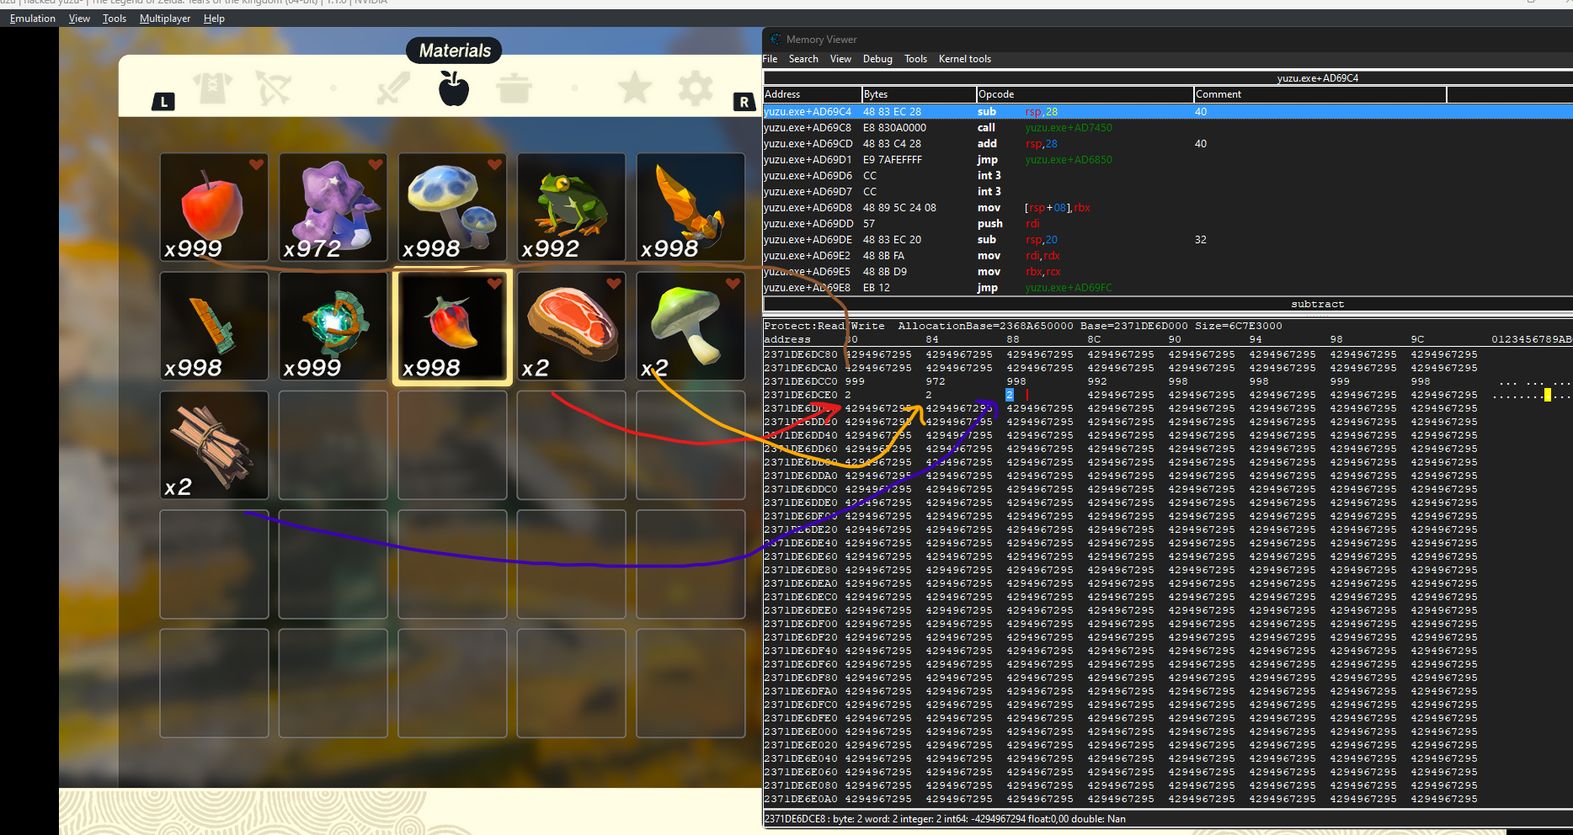Open yuzu Help menu
This screenshot has height=835, width=1573.
[214, 19]
